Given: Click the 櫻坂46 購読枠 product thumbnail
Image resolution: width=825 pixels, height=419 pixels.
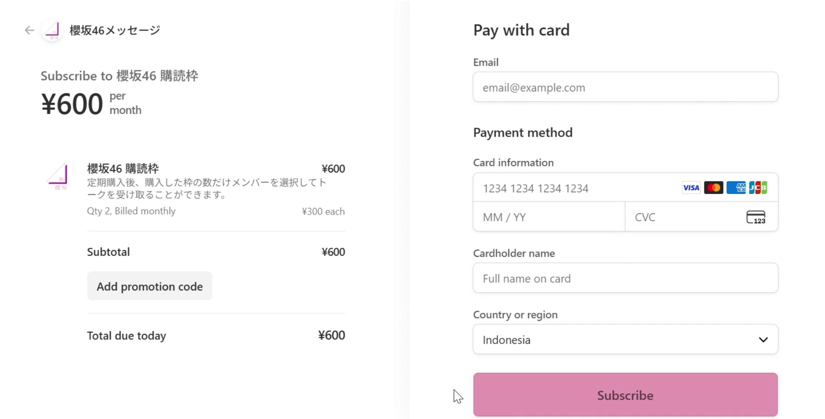Looking at the screenshot, I should pyautogui.click(x=58, y=176).
